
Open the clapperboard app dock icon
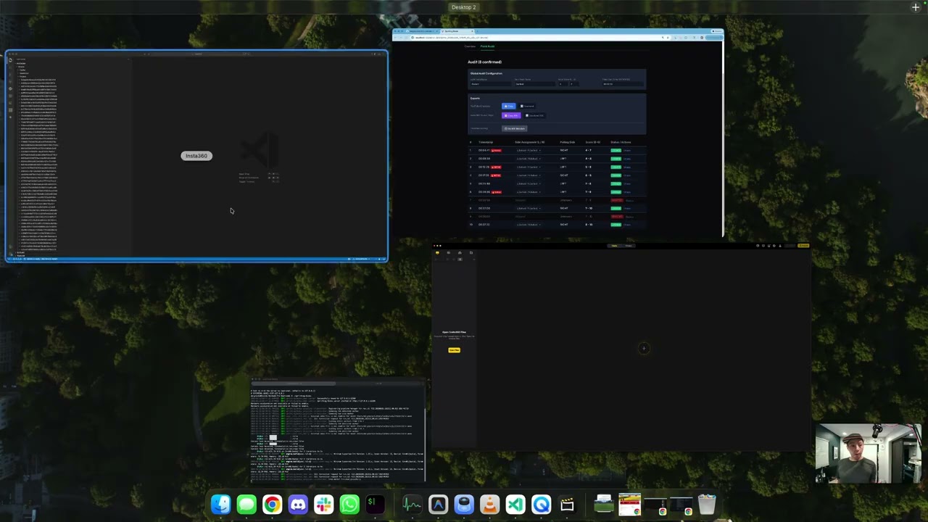(567, 505)
